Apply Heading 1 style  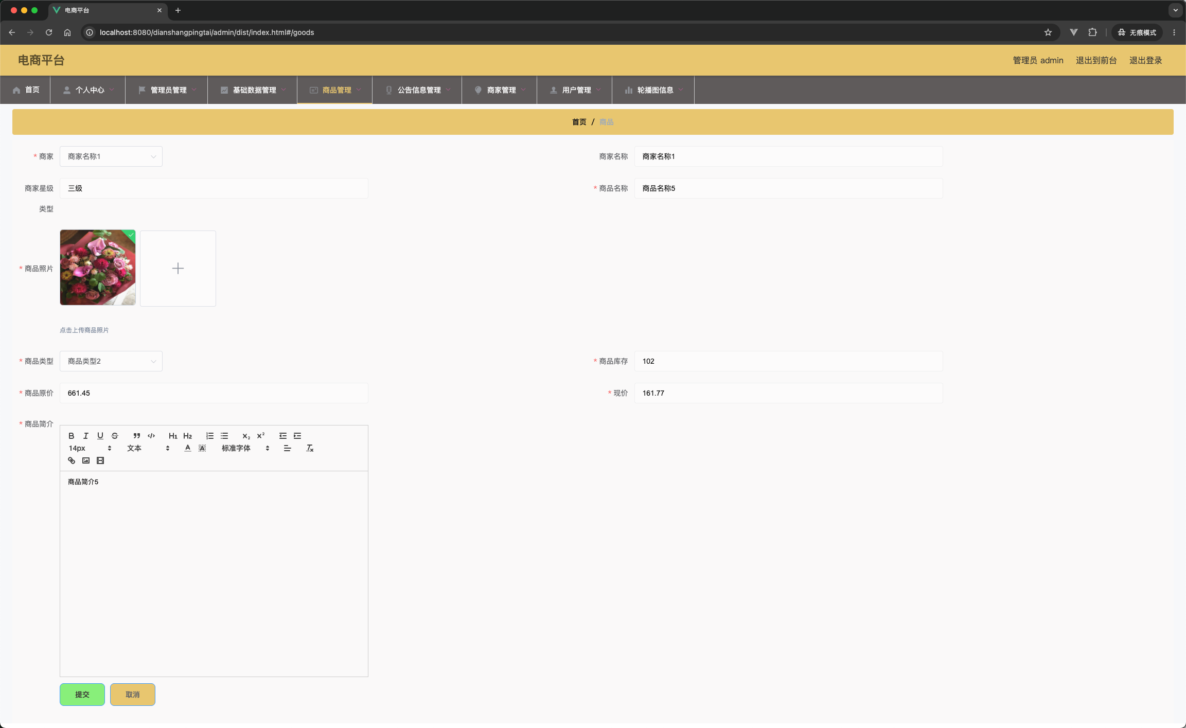click(173, 436)
